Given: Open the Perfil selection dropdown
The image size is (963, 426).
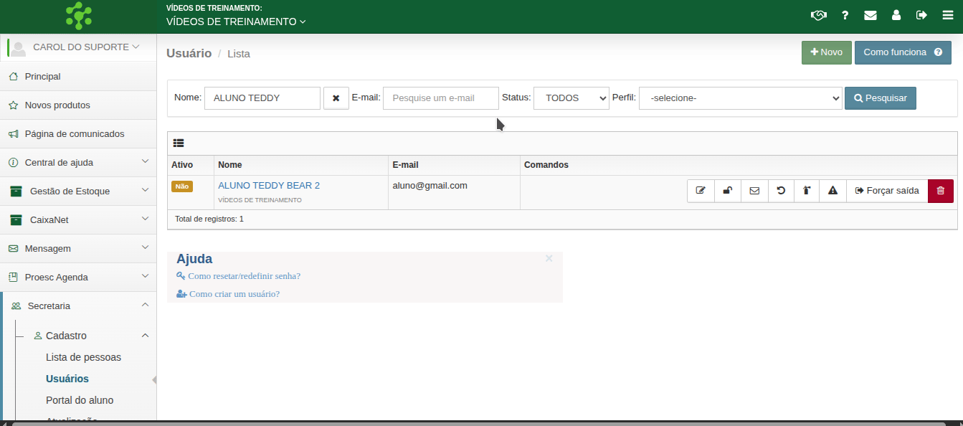Looking at the screenshot, I should coord(740,98).
